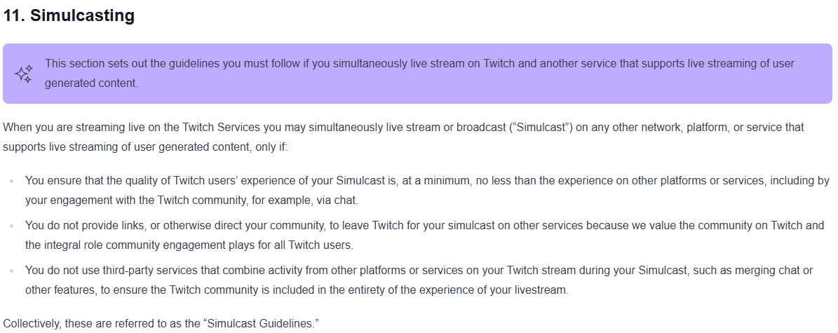Image resolution: width=838 pixels, height=333 pixels.
Task: Click the "11. Simulcasting" section heading
Action: [69, 15]
